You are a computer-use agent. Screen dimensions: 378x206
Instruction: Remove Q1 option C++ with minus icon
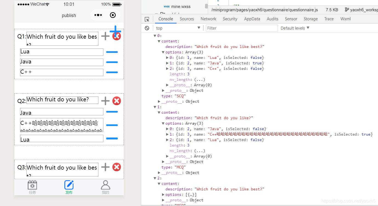tap(112, 72)
